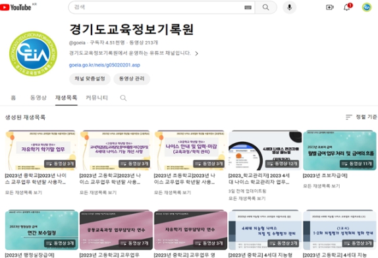Open the create video camera icon
Screen dimensions: 378x258
pyautogui.click(x=329, y=7)
